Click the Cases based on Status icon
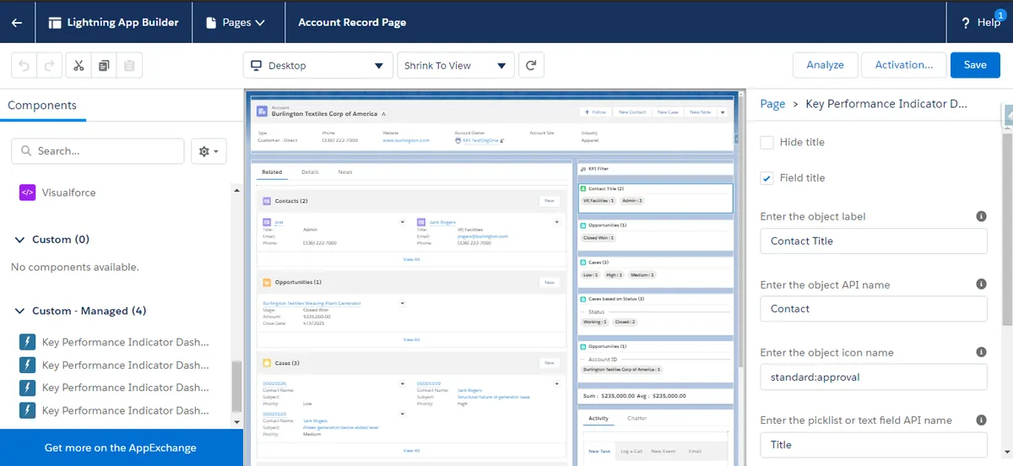The image size is (1013, 466). (x=583, y=299)
